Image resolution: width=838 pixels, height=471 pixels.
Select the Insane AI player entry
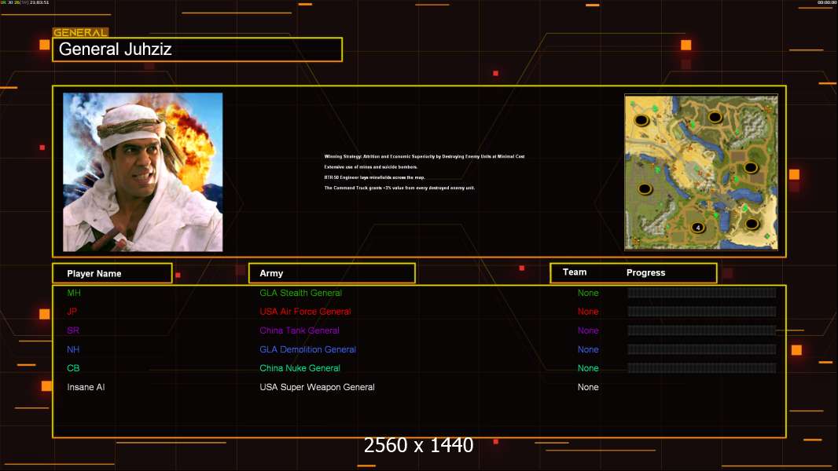click(x=86, y=387)
